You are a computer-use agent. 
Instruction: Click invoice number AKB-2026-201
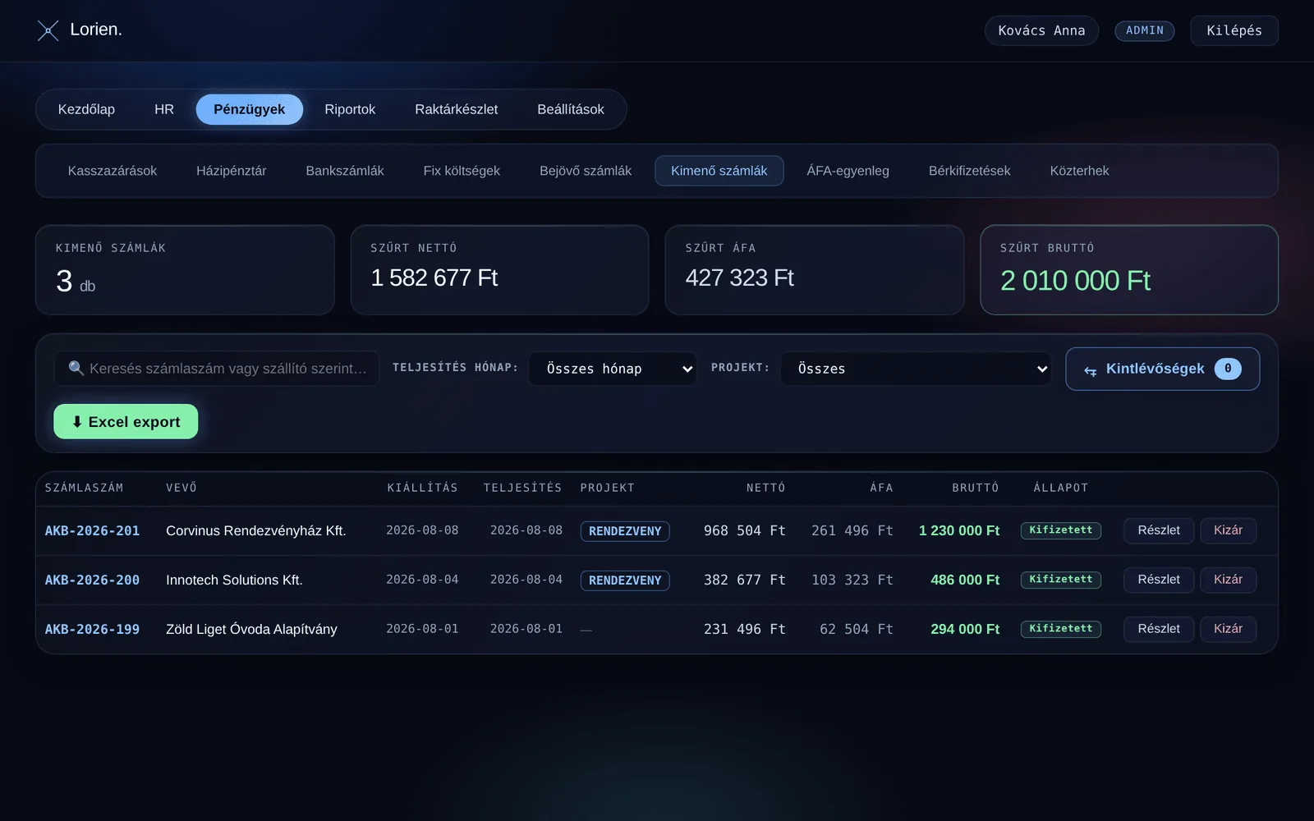pyautogui.click(x=92, y=530)
